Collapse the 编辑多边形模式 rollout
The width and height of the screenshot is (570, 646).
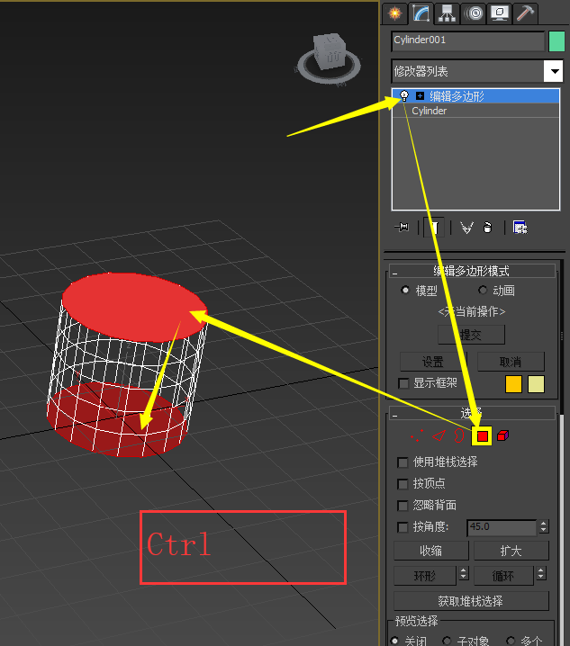pos(394,271)
